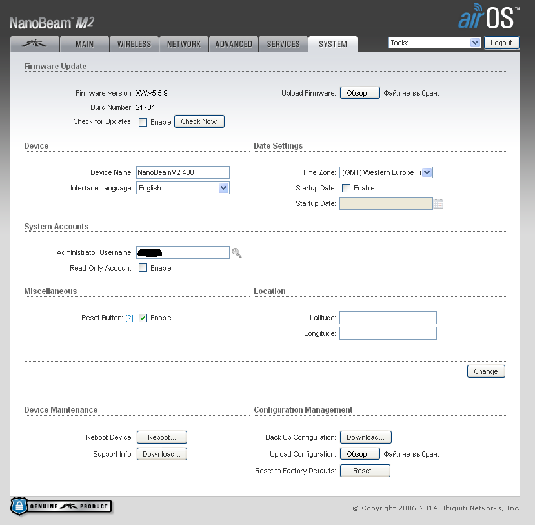The height and width of the screenshot is (525, 535).
Task: Click the Startup Date text field
Action: pos(386,203)
